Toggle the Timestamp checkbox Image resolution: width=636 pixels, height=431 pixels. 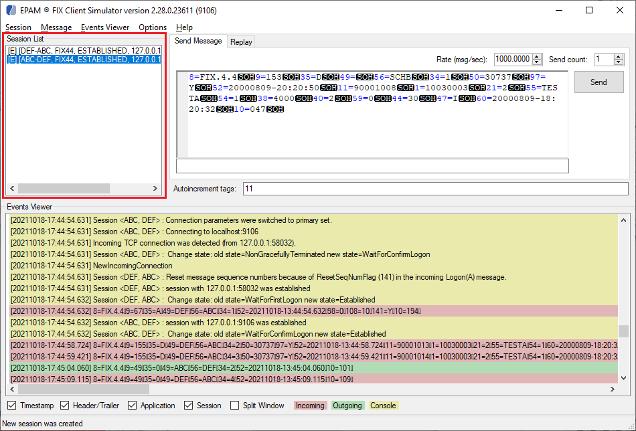12,406
